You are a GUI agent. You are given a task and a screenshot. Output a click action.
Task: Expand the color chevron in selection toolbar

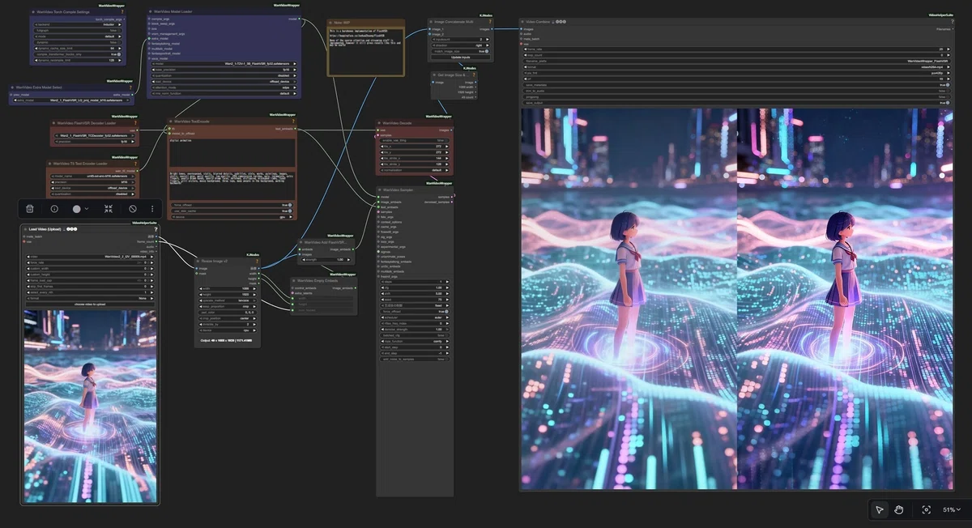(87, 208)
